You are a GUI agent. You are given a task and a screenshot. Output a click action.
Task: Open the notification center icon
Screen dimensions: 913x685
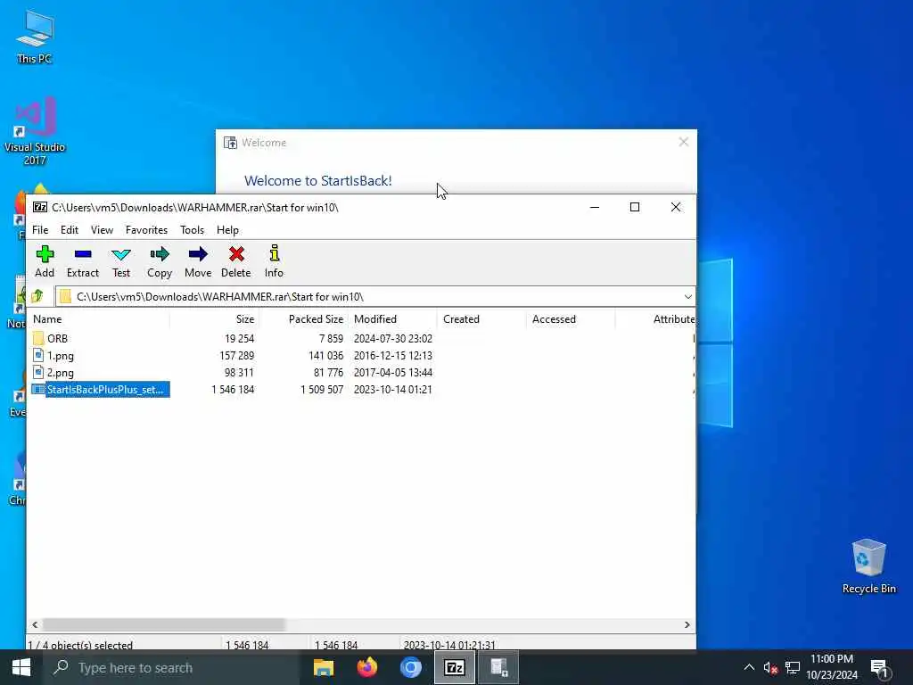(x=879, y=667)
